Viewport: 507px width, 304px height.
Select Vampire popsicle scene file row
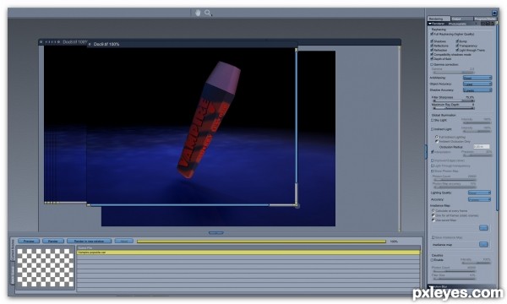[x=248, y=252]
